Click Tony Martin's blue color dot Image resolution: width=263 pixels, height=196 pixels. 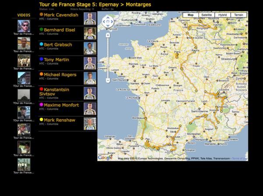41,59
